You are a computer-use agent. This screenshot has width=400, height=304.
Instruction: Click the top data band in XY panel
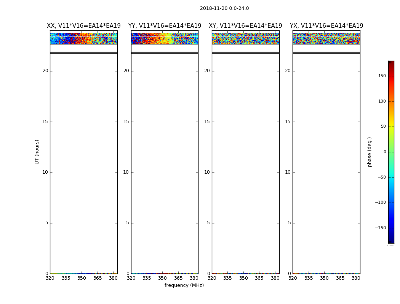(x=245, y=39)
